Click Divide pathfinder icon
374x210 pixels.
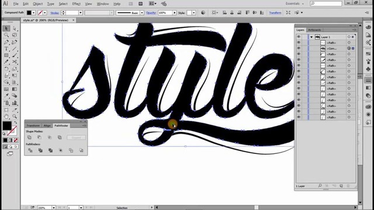coord(30,150)
